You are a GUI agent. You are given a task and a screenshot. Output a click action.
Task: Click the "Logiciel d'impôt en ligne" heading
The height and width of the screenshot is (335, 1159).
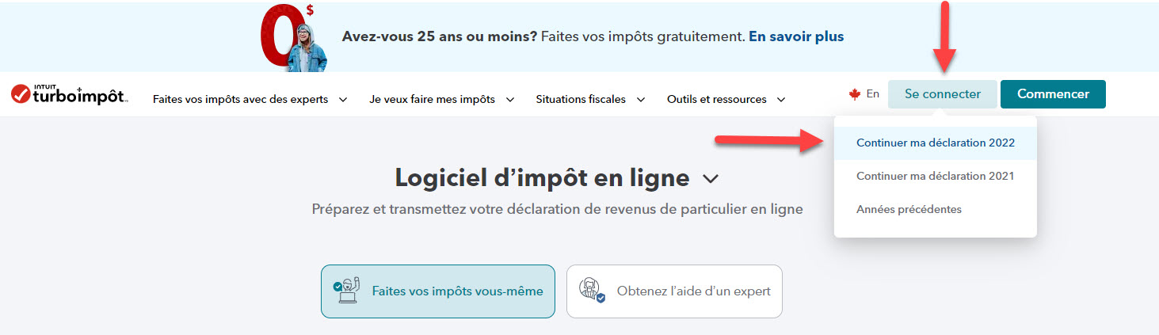[542, 178]
